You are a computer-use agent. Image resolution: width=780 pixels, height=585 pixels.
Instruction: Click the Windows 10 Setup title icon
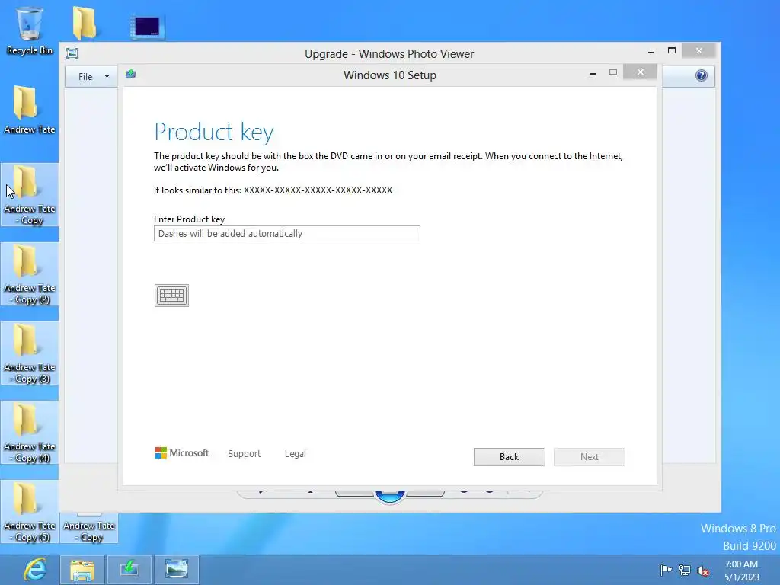coord(131,74)
